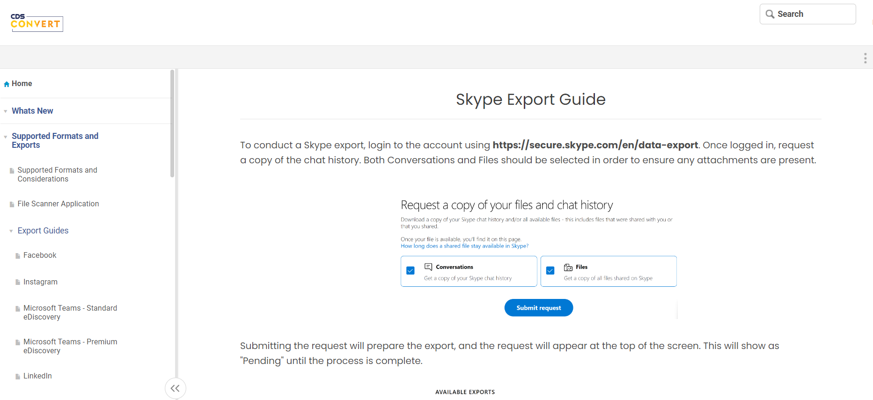This screenshot has height=400, width=873.
Task: Open the Instagram export guide
Action: 40,282
